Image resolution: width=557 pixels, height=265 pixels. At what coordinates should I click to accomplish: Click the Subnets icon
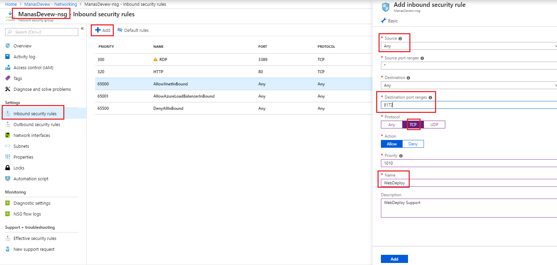(7, 146)
